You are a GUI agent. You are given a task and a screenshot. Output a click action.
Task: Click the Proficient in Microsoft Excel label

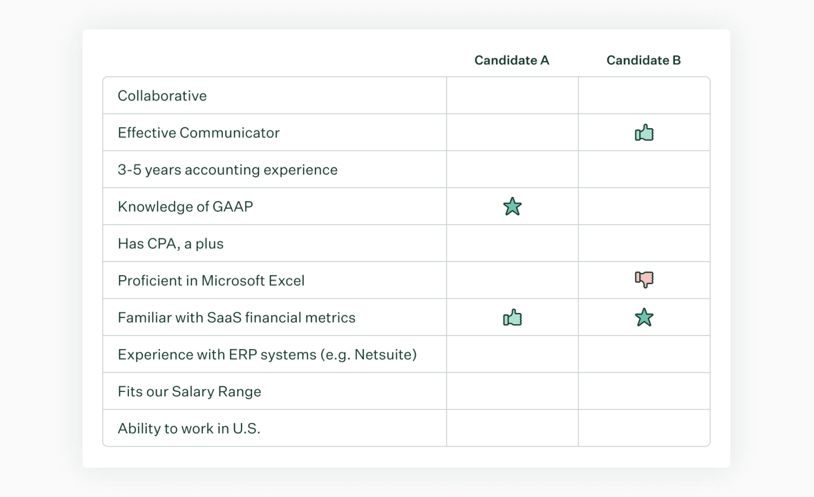tap(211, 281)
